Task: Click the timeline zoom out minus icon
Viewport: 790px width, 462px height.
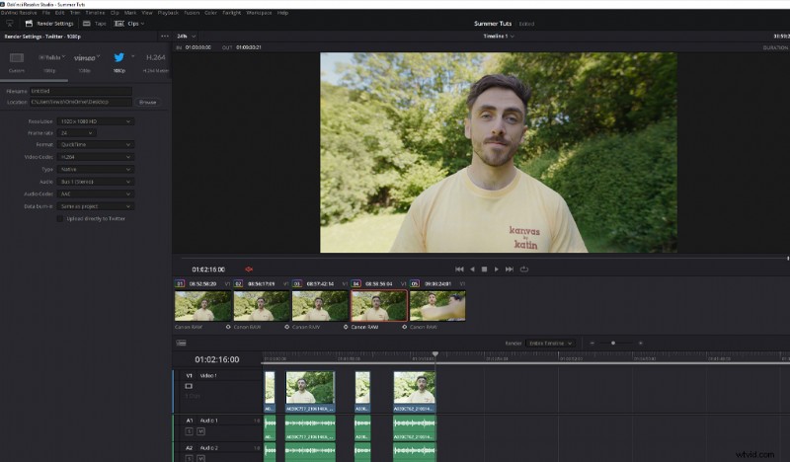Action: click(592, 344)
